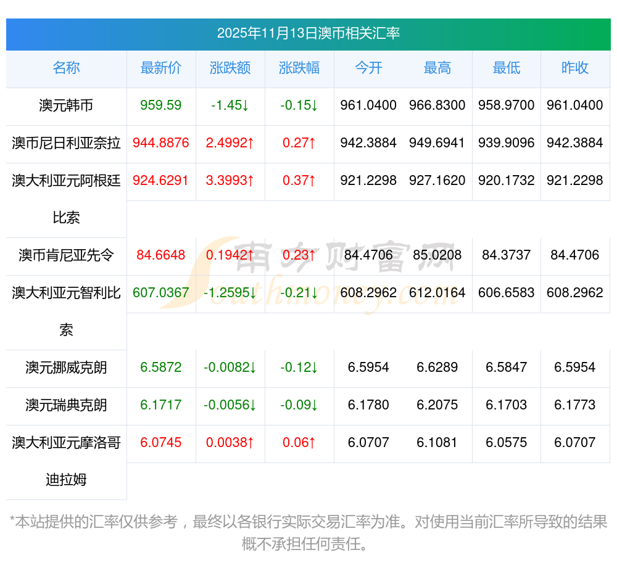The image size is (617, 563).
Task: Click high value 85.0208
Action: coord(437,255)
